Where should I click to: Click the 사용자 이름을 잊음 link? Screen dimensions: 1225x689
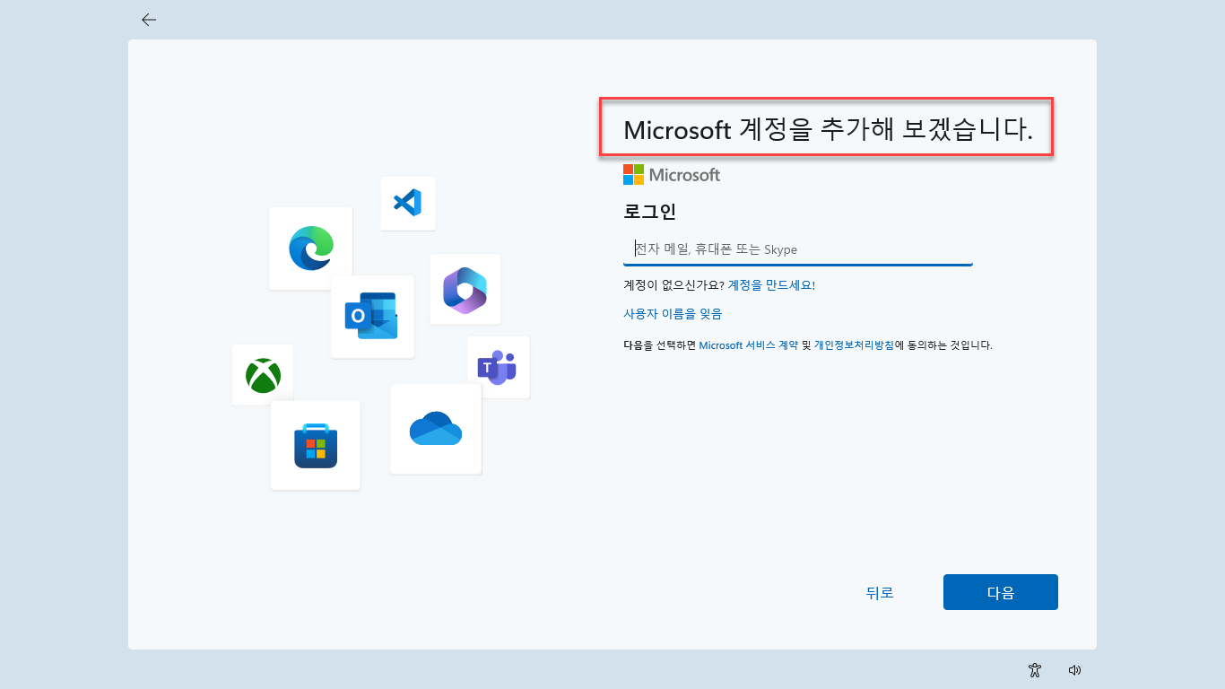click(x=673, y=314)
